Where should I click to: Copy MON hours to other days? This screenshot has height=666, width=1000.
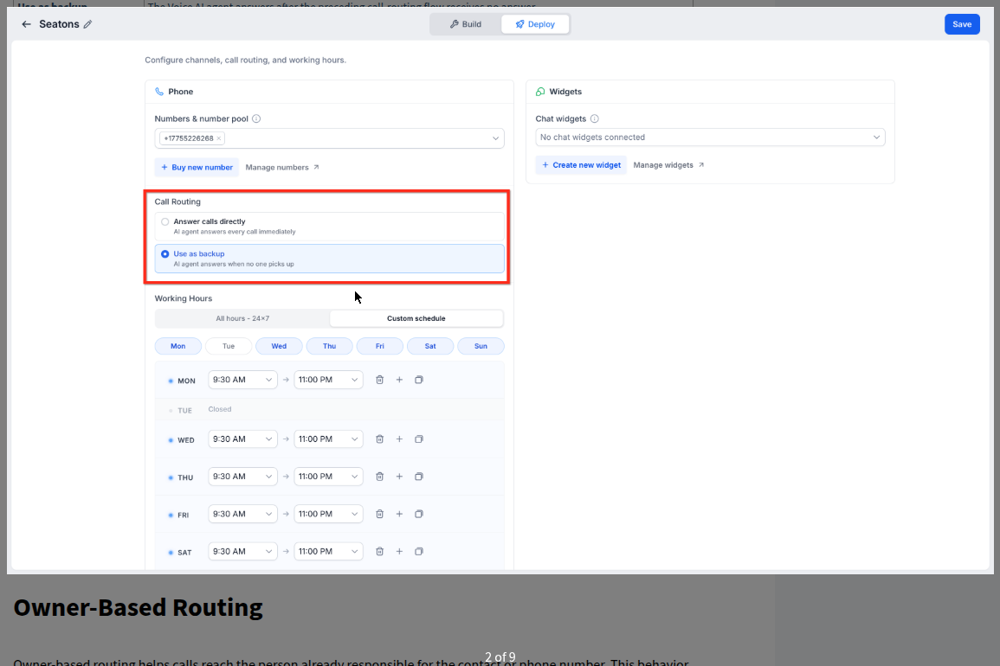419,380
